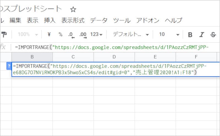Viewport: 220px width, 136px height.
Task: Click the star icon to favorite the spreadsheet
Action: 73,9
